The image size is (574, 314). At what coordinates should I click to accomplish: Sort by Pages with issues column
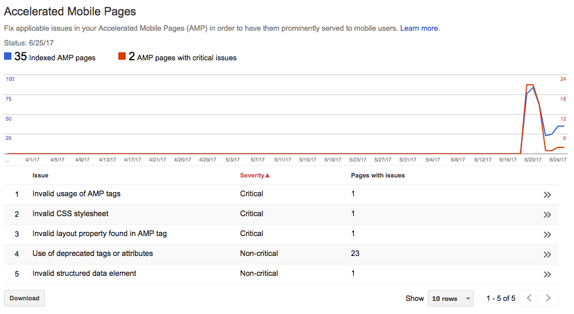point(378,176)
